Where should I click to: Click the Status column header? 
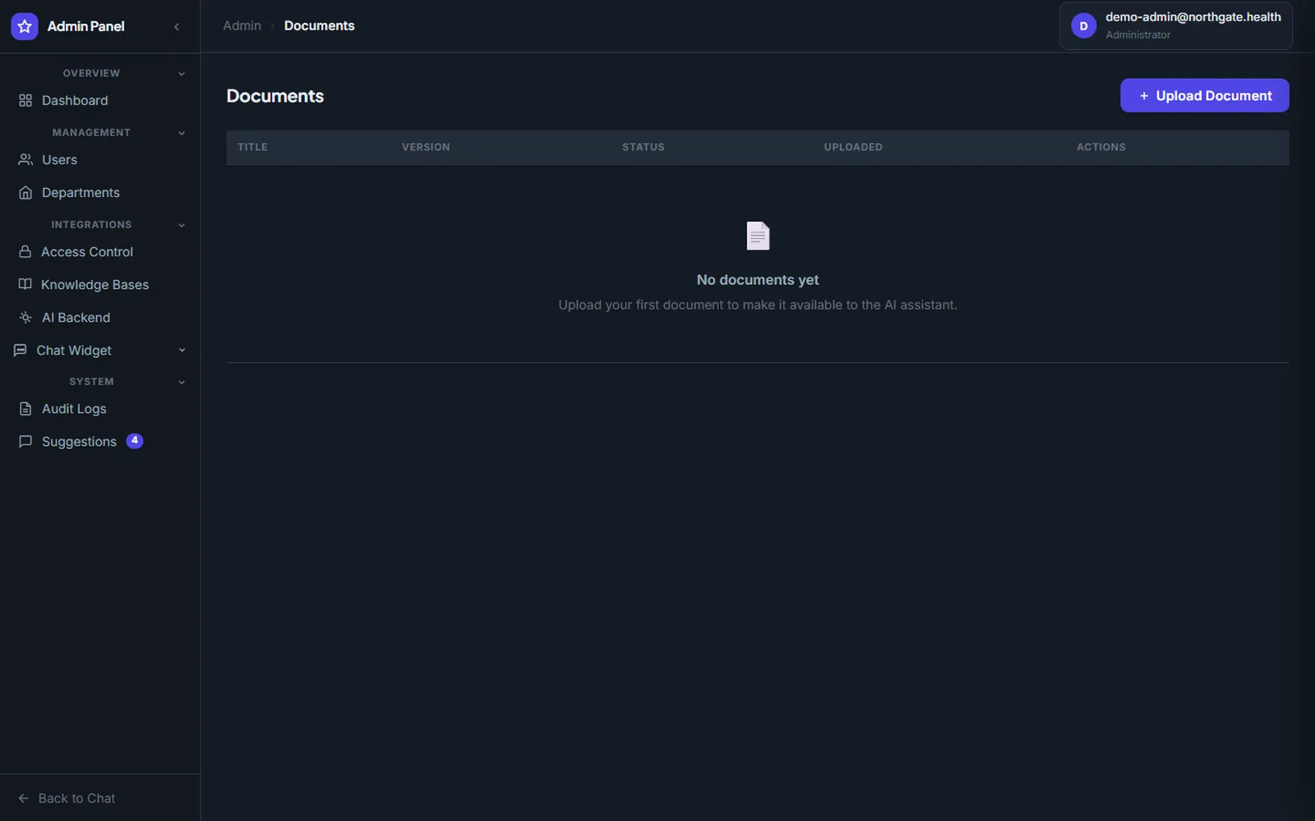[644, 147]
